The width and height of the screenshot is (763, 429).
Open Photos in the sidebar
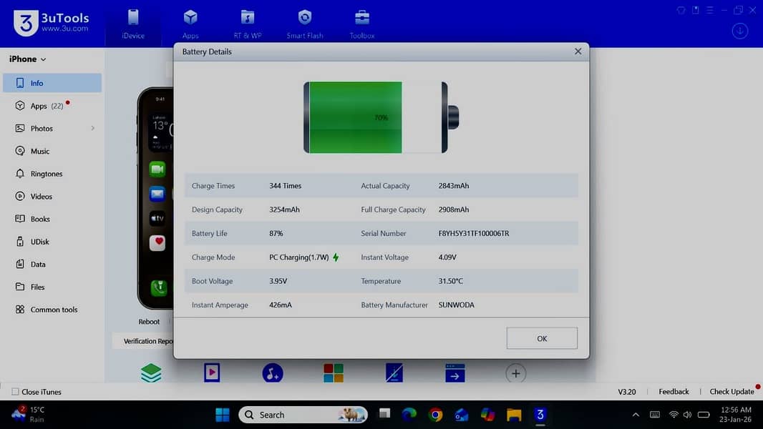pyautogui.click(x=42, y=129)
